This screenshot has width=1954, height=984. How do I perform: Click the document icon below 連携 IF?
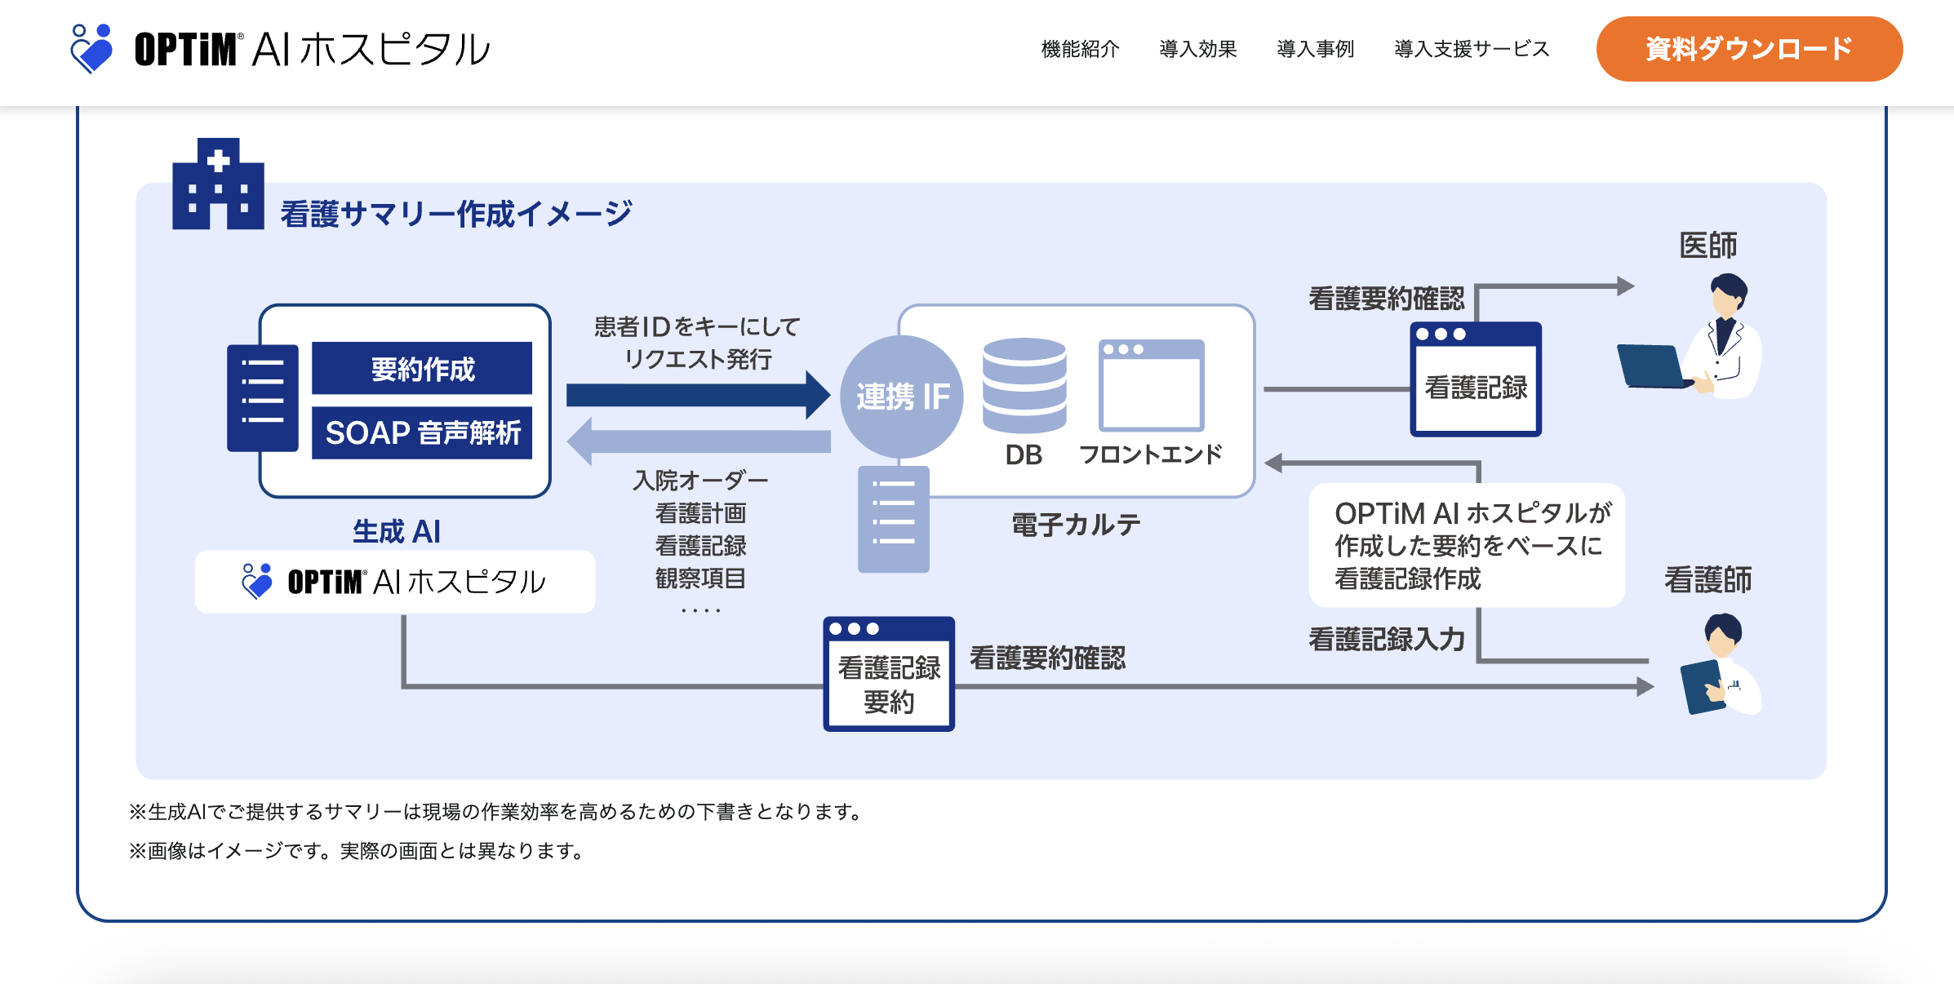[895, 518]
